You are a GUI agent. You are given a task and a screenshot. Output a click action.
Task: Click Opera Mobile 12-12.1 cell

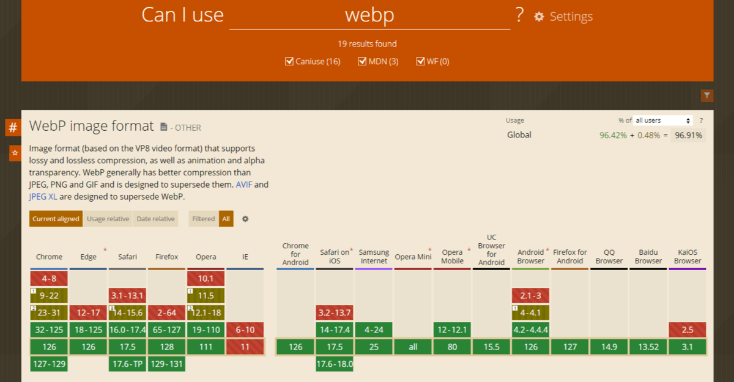(453, 330)
